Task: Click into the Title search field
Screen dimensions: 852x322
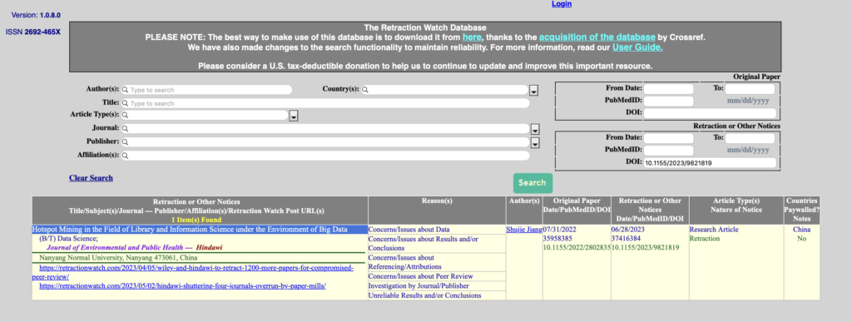Action: pos(324,103)
